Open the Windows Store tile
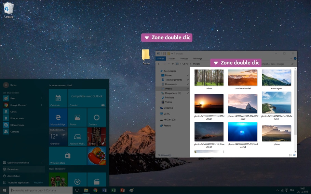The height and width of the screenshot is (194, 311). (x=68, y=156)
